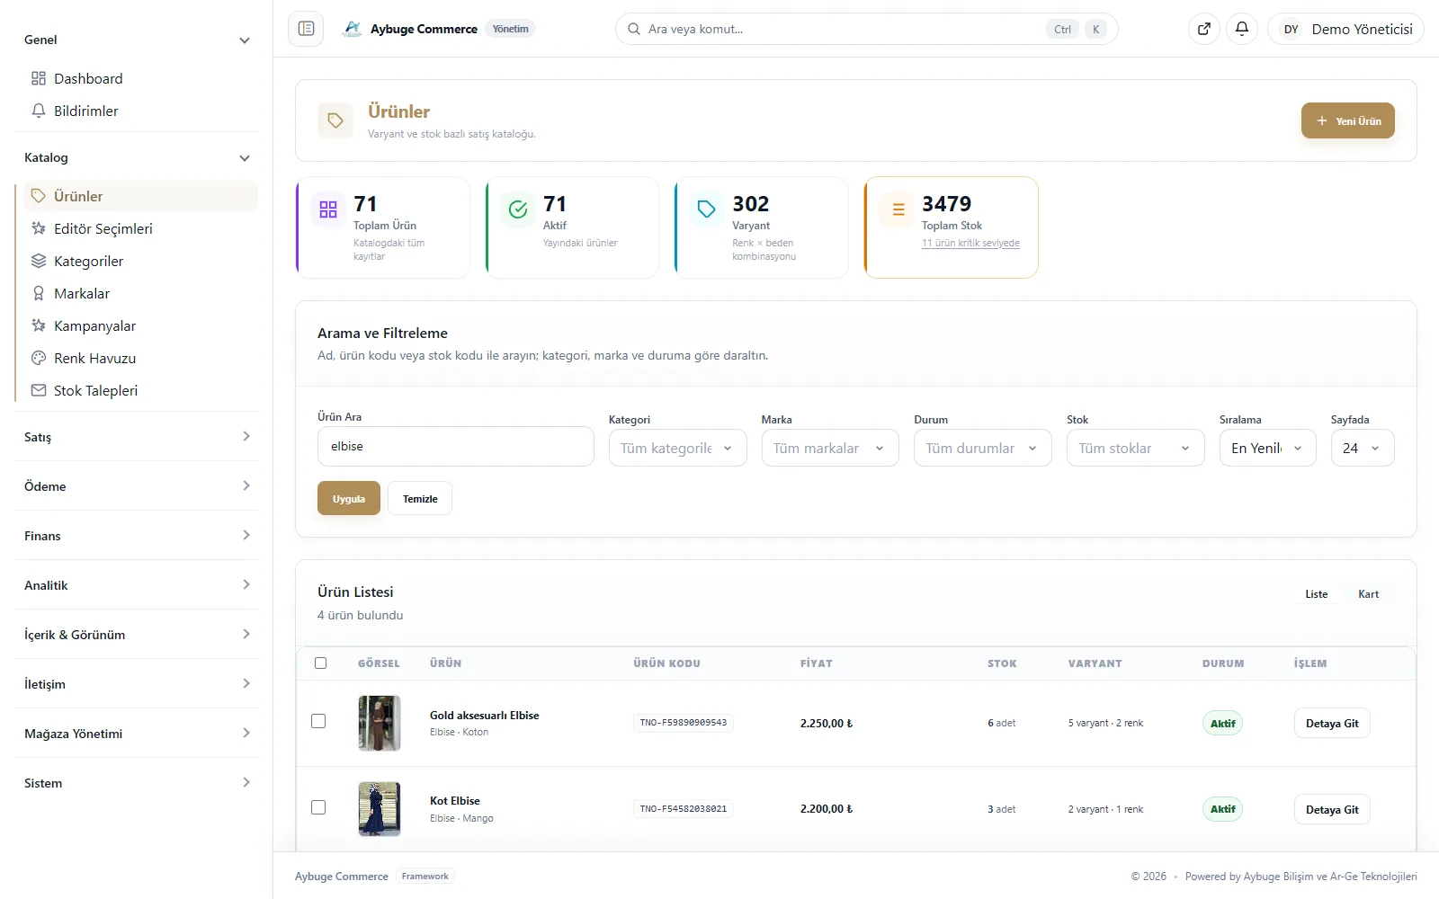Open the Tüm durumlar dropdown
This screenshot has width=1439, height=899.
coord(982,448)
